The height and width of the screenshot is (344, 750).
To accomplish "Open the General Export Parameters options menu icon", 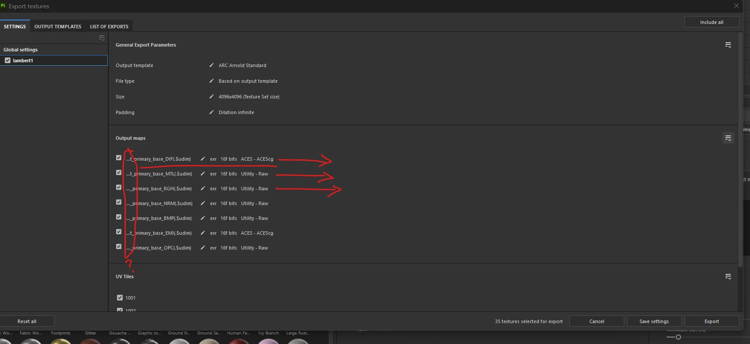I will tap(728, 45).
